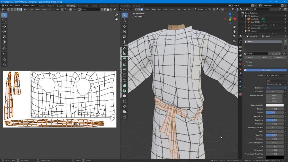The image size is (288, 162).
Task: Click the Use Nodes button
Action: (x=266, y=70)
